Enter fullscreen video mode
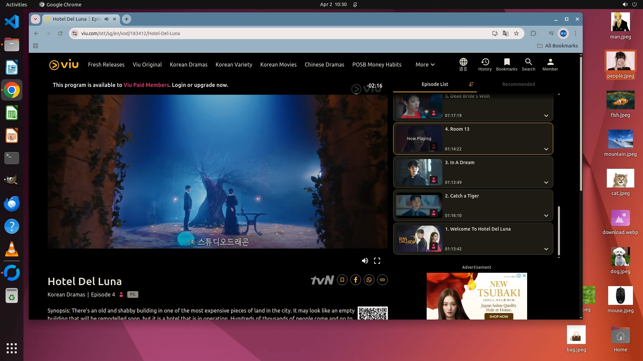The image size is (643, 361). click(x=377, y=261)
